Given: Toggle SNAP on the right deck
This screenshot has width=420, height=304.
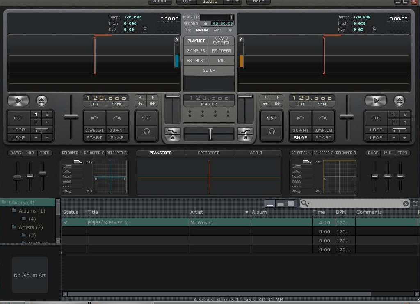Looking at the screenshot, I should (x=300, y=138).
